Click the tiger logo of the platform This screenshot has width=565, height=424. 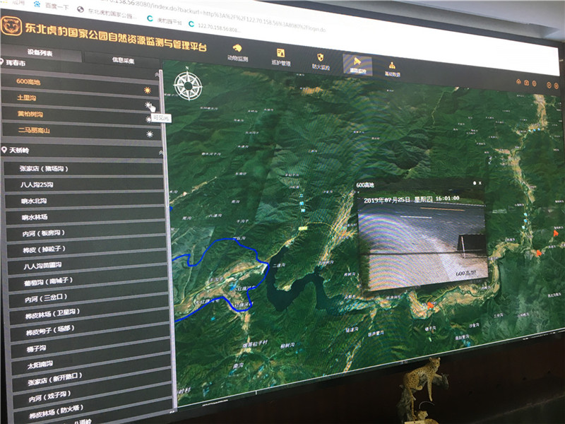pos(11,25)
